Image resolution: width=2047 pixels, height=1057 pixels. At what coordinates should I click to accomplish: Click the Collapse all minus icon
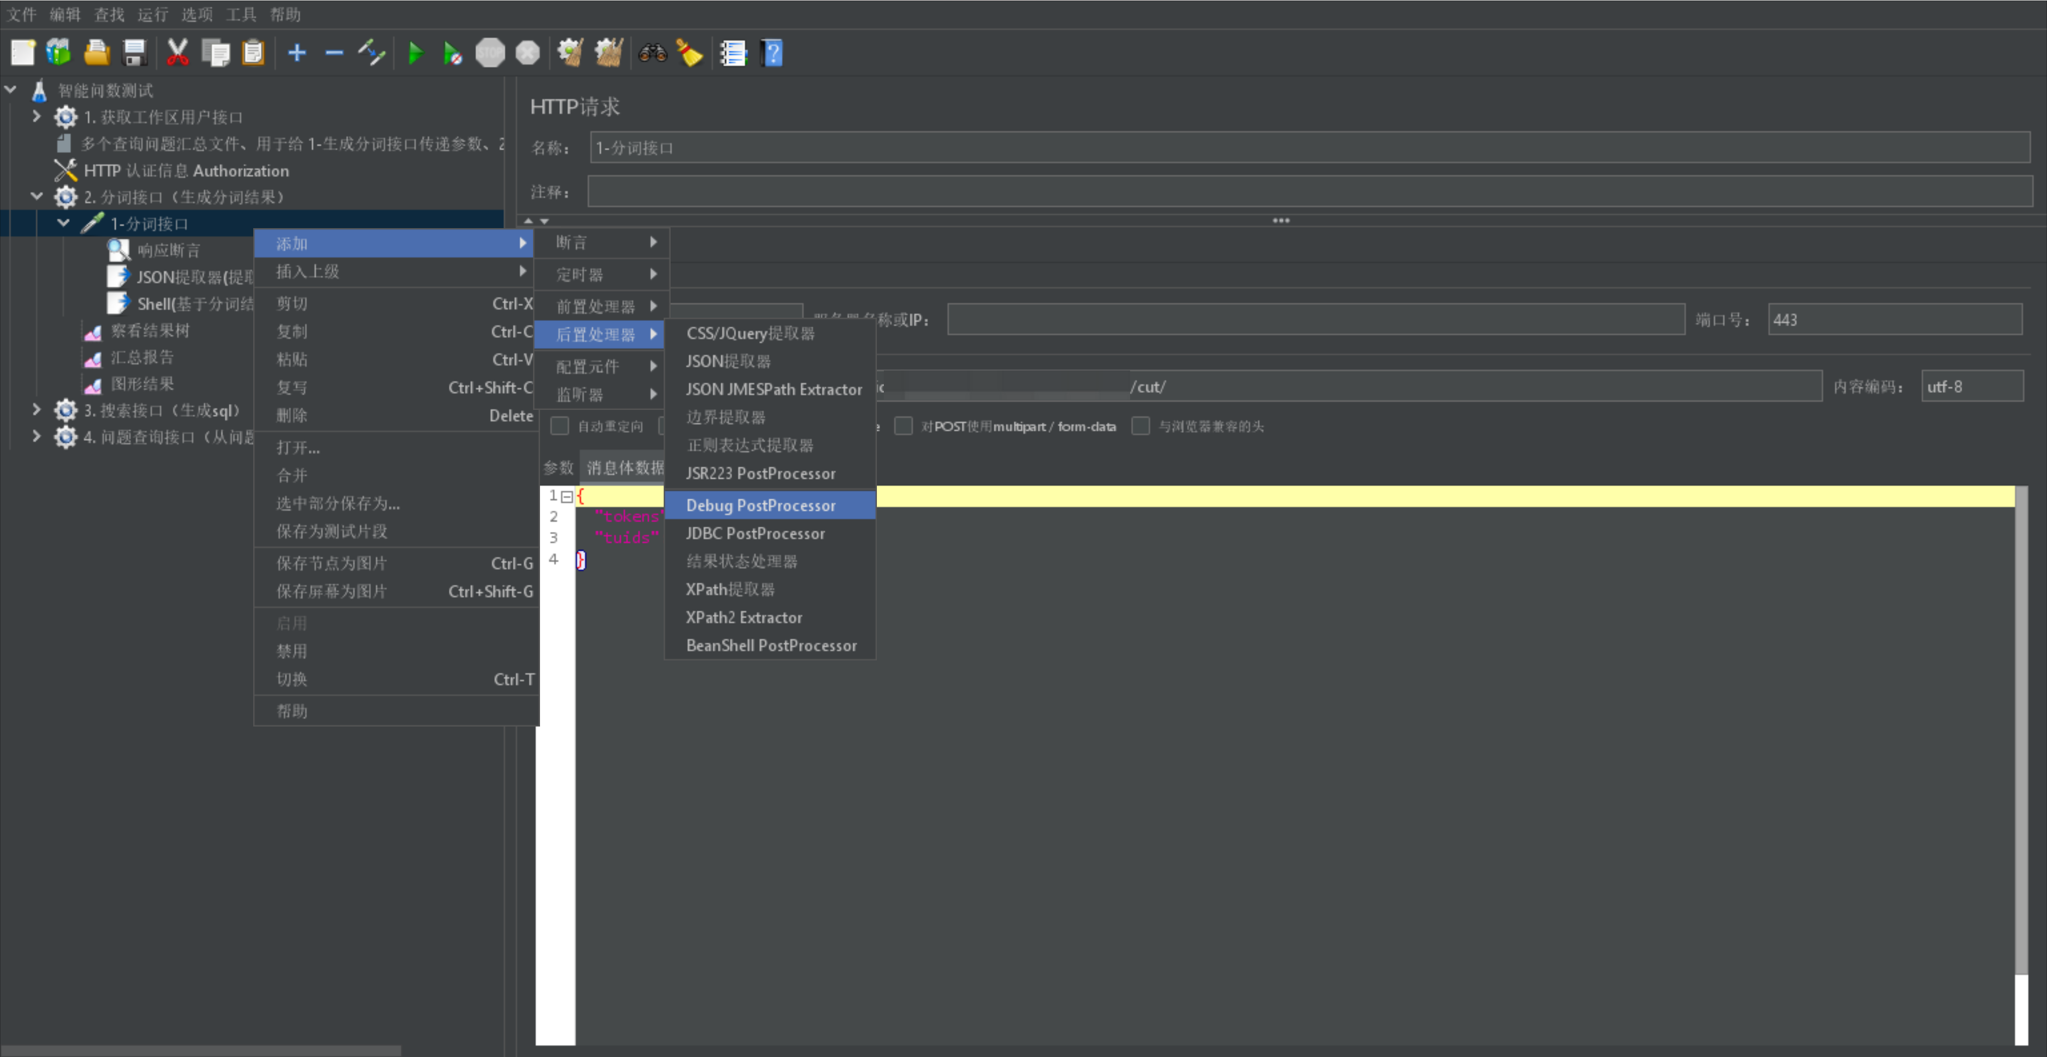point(334,53)
